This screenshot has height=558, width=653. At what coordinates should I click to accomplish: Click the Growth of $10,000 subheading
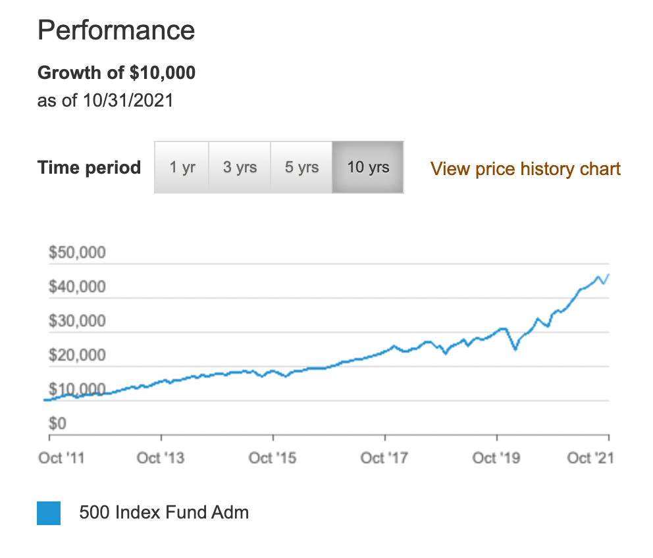[117, 72]
